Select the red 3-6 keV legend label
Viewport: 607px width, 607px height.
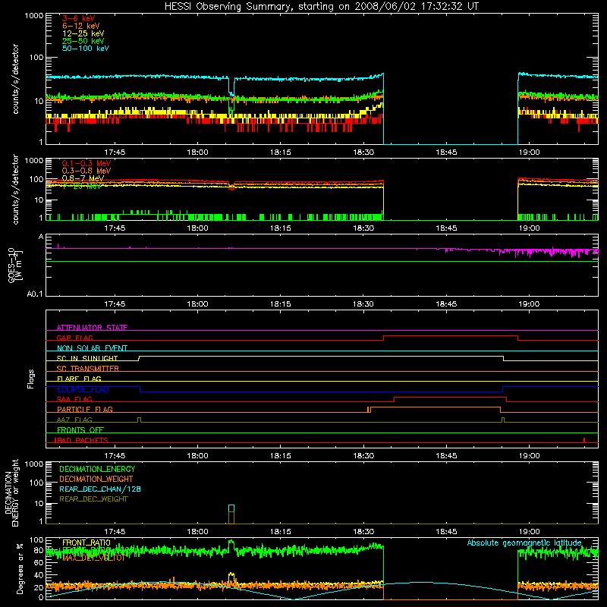(79, 18)
